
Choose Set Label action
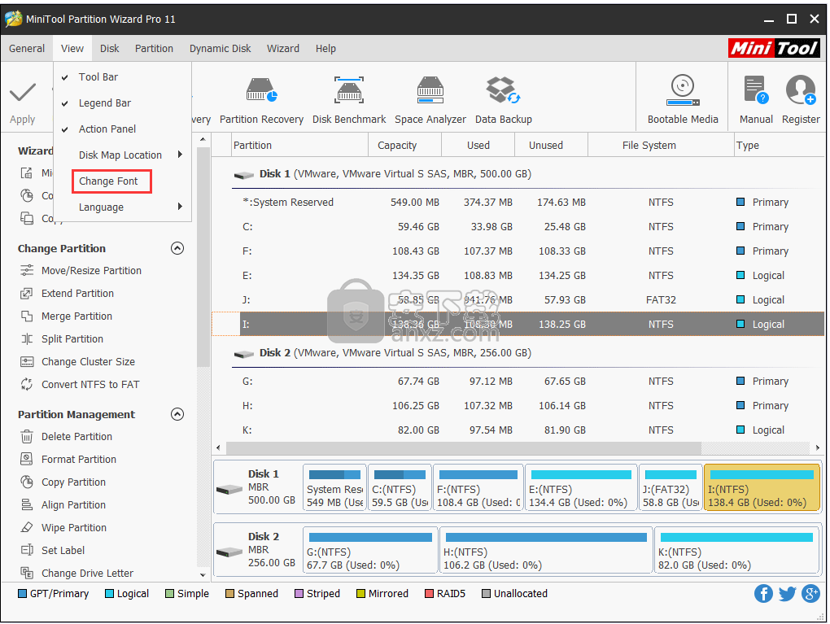pos(63,551)
